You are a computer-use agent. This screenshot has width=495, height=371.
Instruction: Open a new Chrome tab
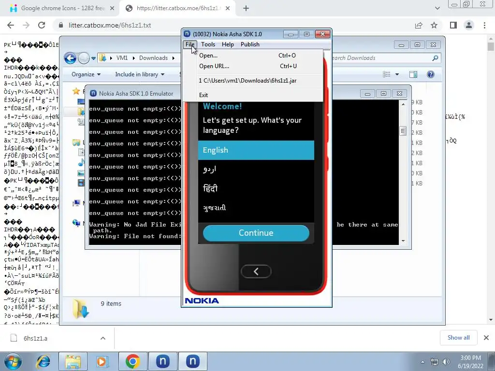[246, 9]
